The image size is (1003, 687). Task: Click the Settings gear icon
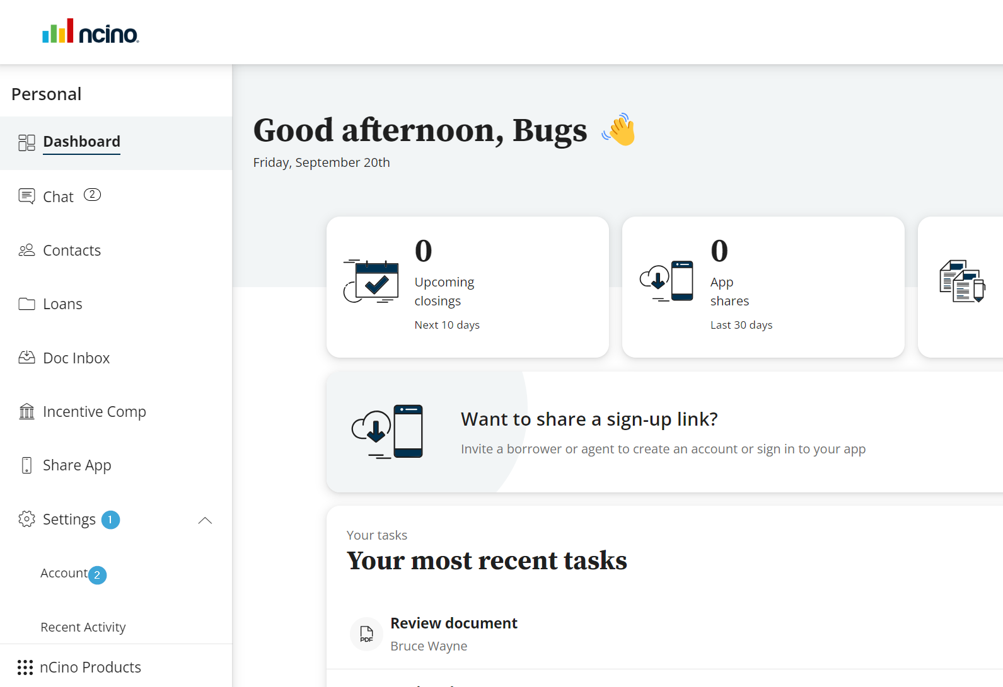pos(26,519)
